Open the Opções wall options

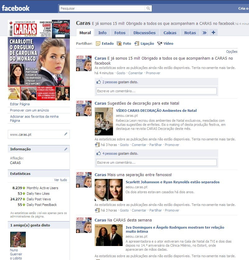coord(232,52)
